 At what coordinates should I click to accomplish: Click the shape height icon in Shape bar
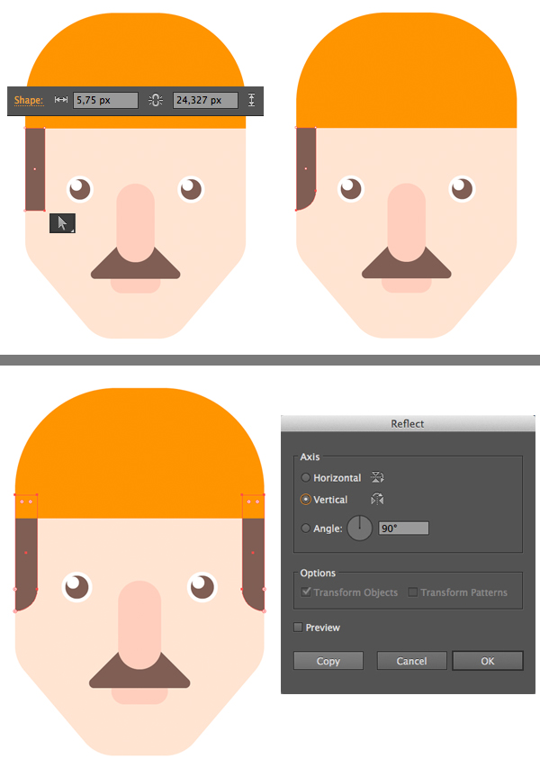pos(251,100)
